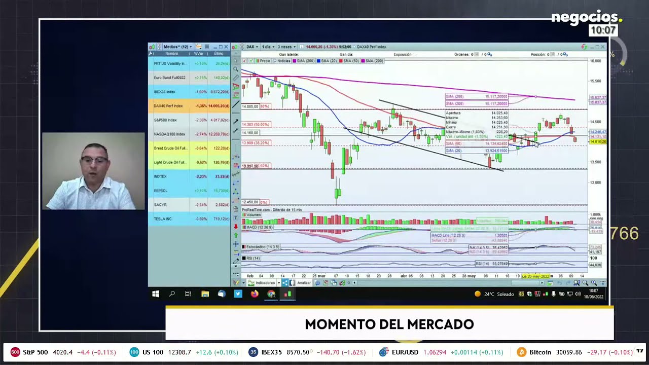Select the magnifier zoom tool in chart toolbar

coord(236,69)
